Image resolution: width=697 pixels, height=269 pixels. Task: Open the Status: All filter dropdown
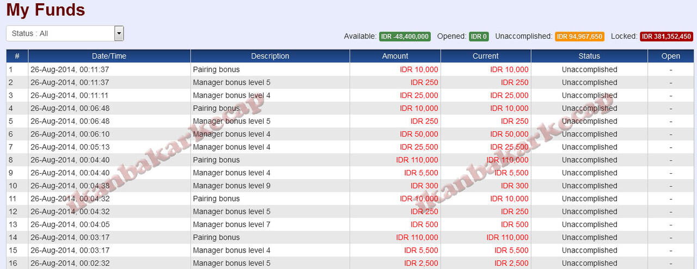[x=60, y=33]
